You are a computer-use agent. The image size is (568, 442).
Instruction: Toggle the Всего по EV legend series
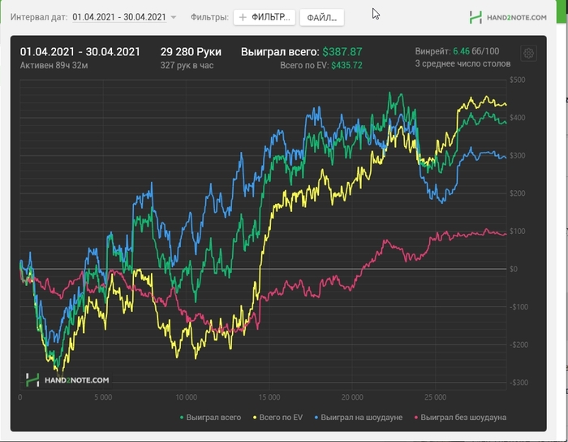pos(278,418)
